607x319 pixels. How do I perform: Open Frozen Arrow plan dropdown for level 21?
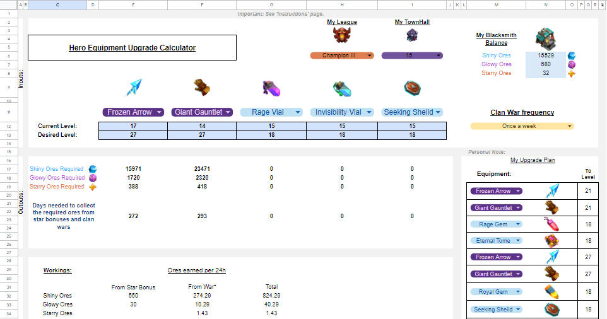point(496,191)
